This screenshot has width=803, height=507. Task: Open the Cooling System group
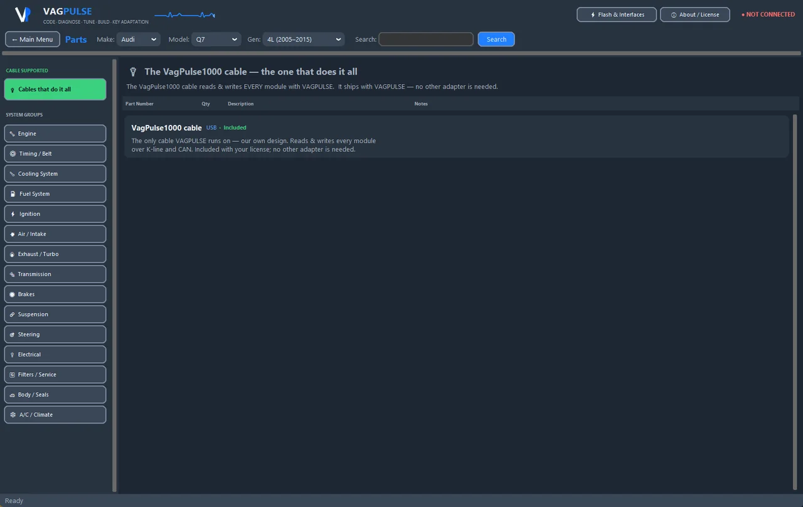[55, 174]
